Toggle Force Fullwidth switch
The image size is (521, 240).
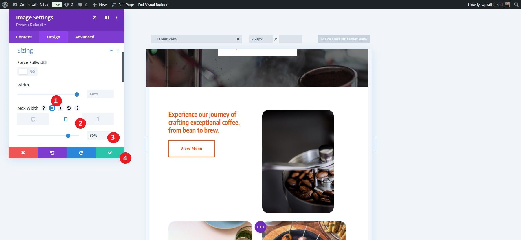point(27,71)
